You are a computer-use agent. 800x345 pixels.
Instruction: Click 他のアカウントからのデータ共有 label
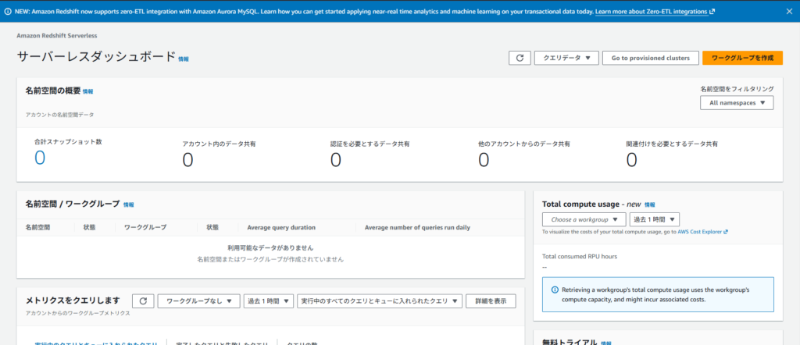524,144
